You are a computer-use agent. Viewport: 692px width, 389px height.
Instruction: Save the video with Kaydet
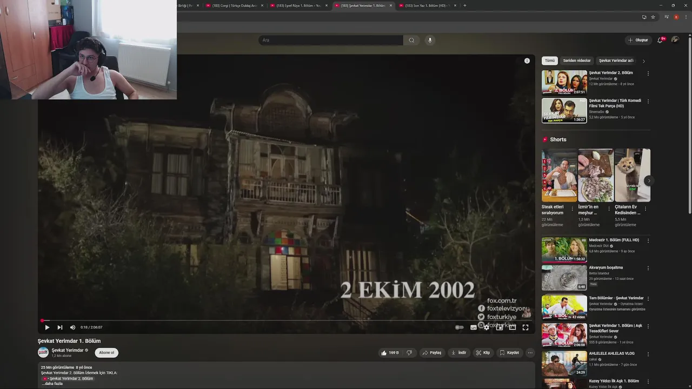pos(509,353)
